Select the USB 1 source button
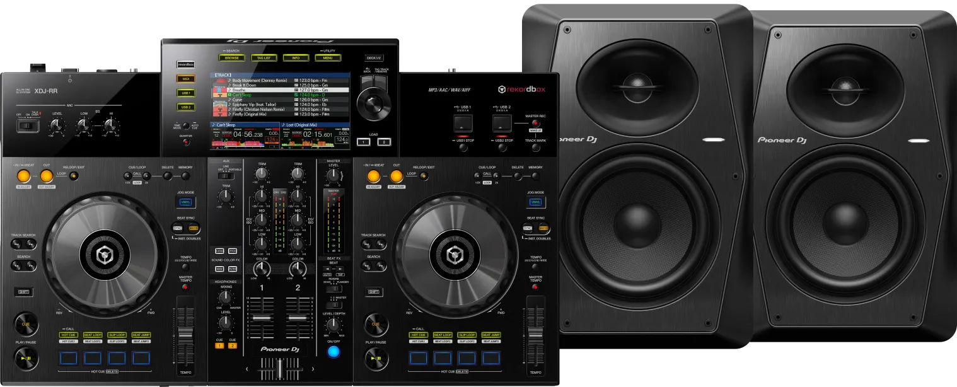Viewport: 957px width, 387px height. point(185,93)
